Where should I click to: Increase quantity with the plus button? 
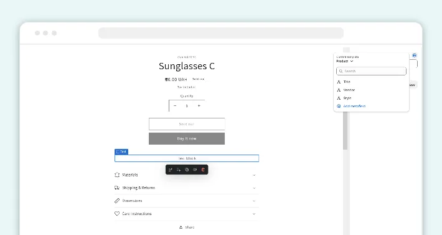pyautogui.click(x=199, y=106)
